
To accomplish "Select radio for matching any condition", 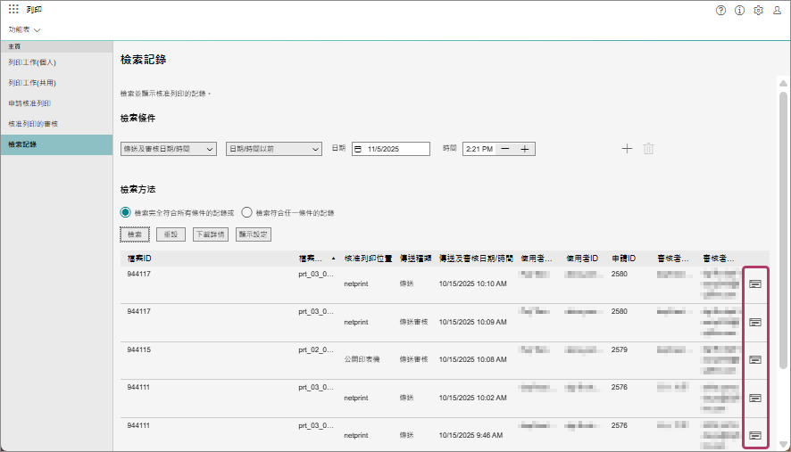I will tap(247, 213).
